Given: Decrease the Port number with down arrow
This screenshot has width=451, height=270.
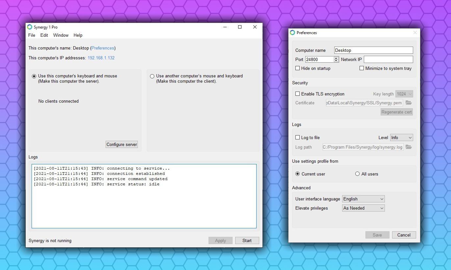Looking at the screenshot, I should coord(336,61).
